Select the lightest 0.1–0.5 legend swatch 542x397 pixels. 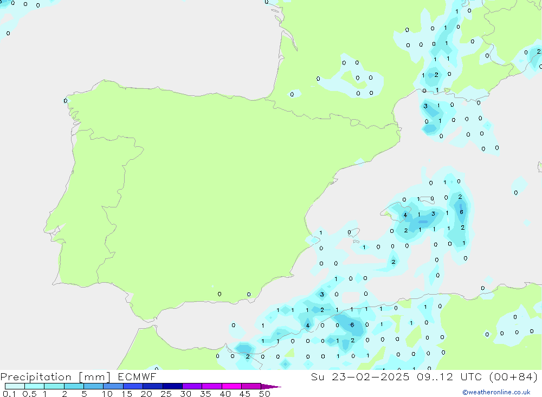15,386
